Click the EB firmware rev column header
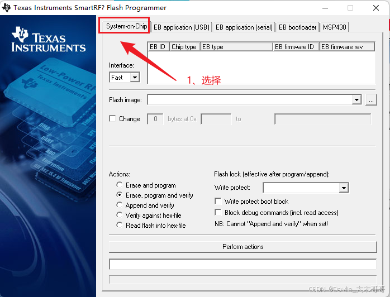Viewport: 390px width, 297px height. pyautogui.click(x=347, y=47)
